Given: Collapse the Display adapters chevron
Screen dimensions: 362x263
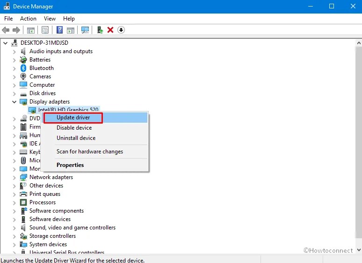Looking at the screenshot, I should coord(14,102).
